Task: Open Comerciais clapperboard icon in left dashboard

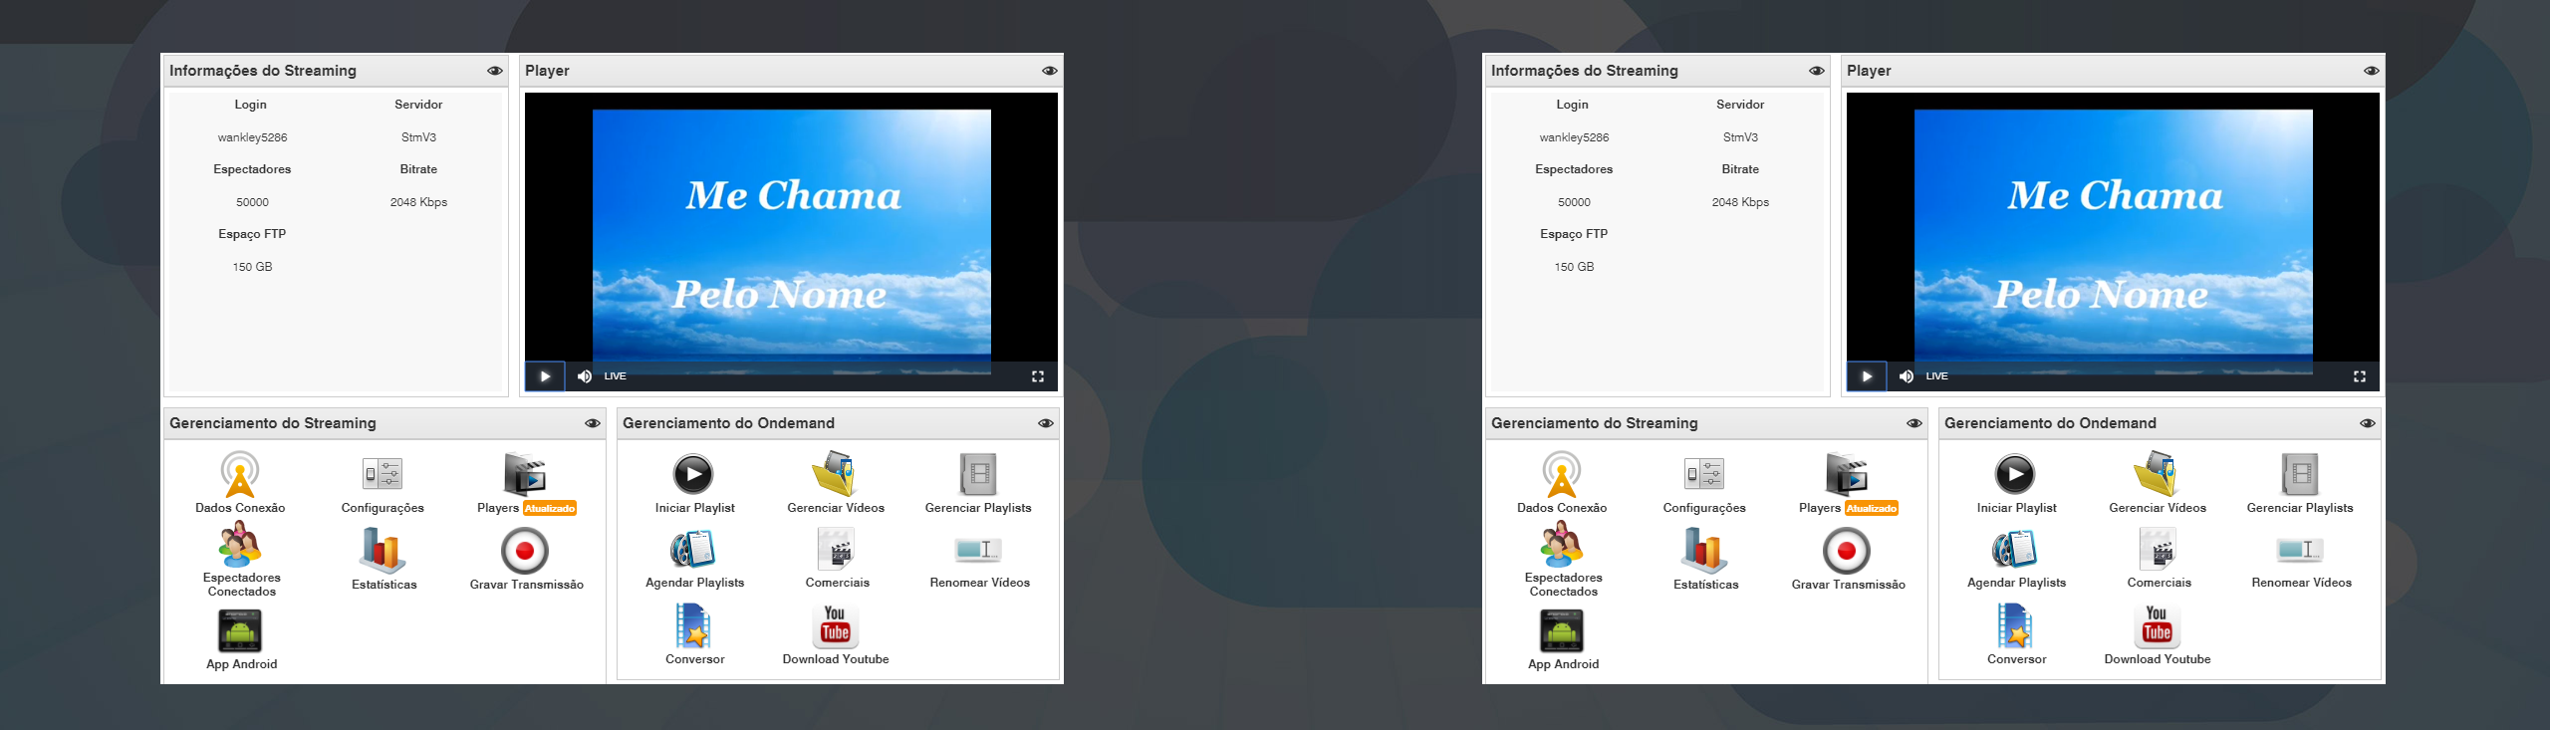Action: (x=836, y=549)
